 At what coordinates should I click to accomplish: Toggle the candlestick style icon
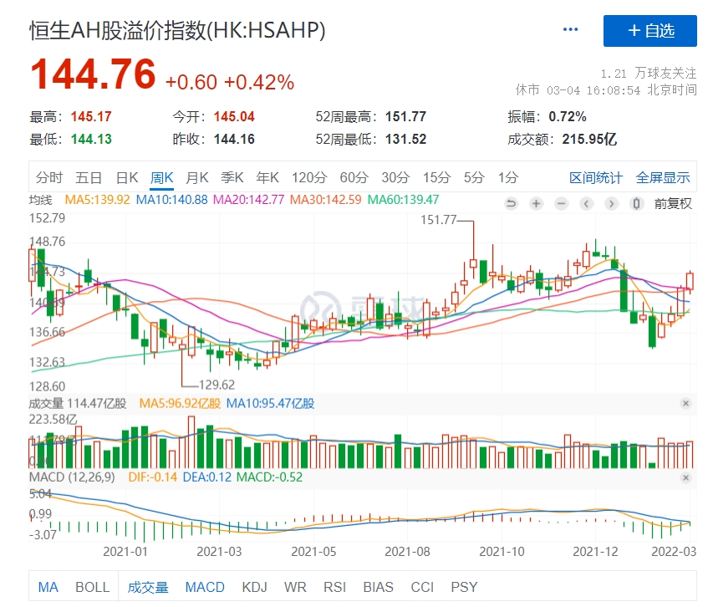click(637, 203)
